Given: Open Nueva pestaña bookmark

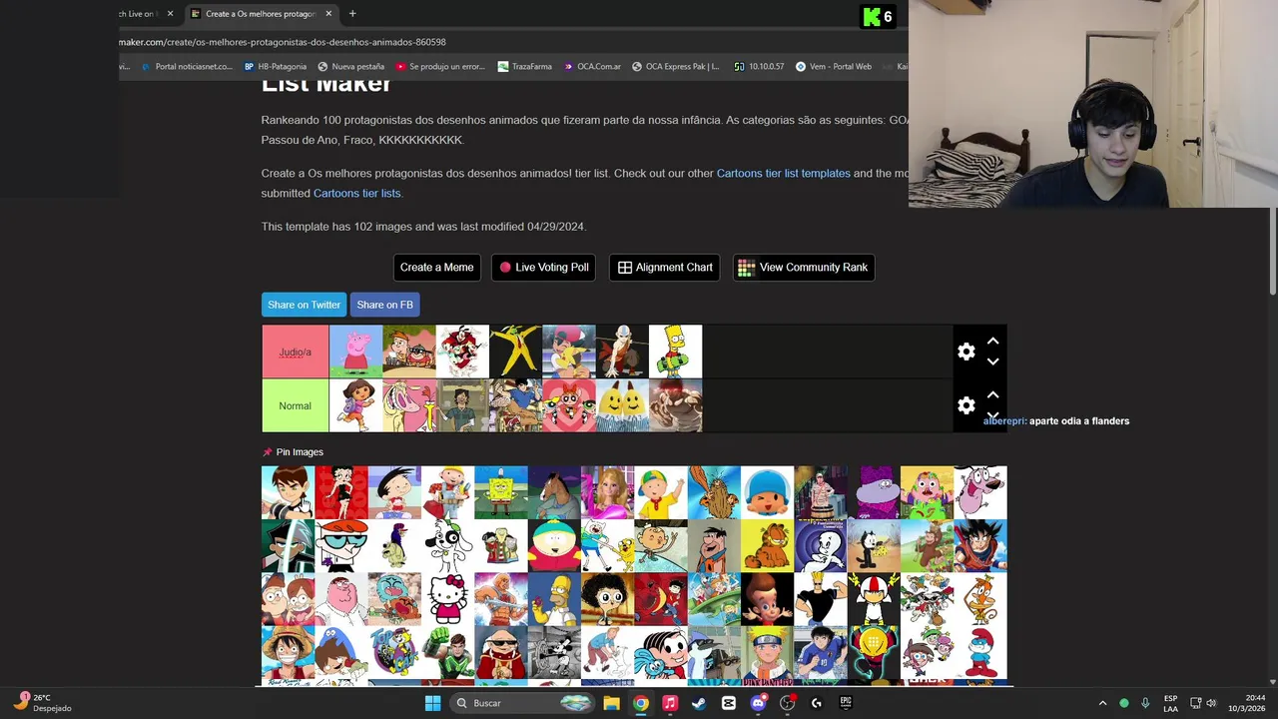Looking at the screenshot, I should pos(351,67).
